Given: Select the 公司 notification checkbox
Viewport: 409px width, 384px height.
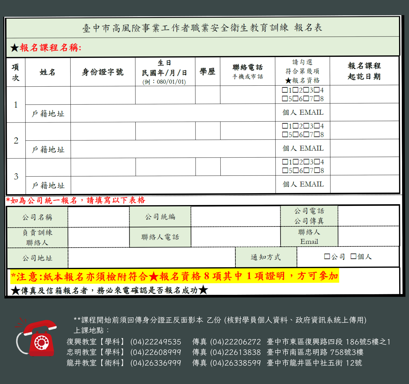Looking at the screenshot, I should (327, 257).
